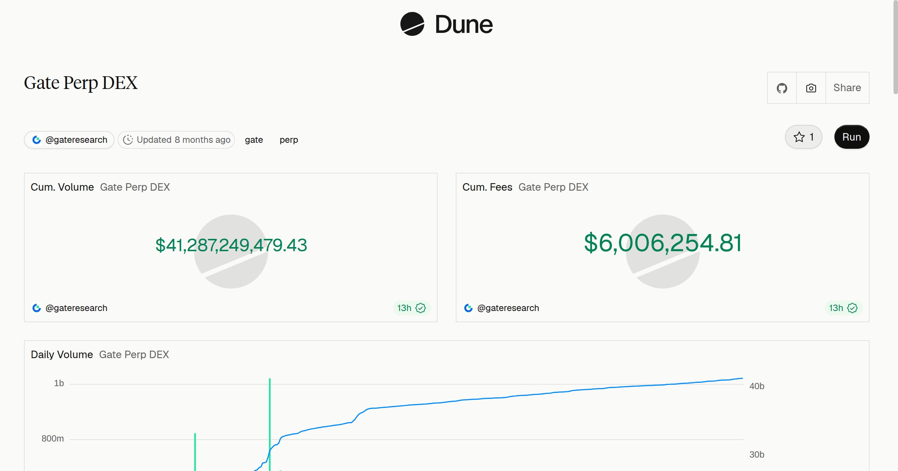This screenshot has height=471, width=898.
Task: Open the GitHub icon button
Action: pyautogui.click(x=782, y=88)
